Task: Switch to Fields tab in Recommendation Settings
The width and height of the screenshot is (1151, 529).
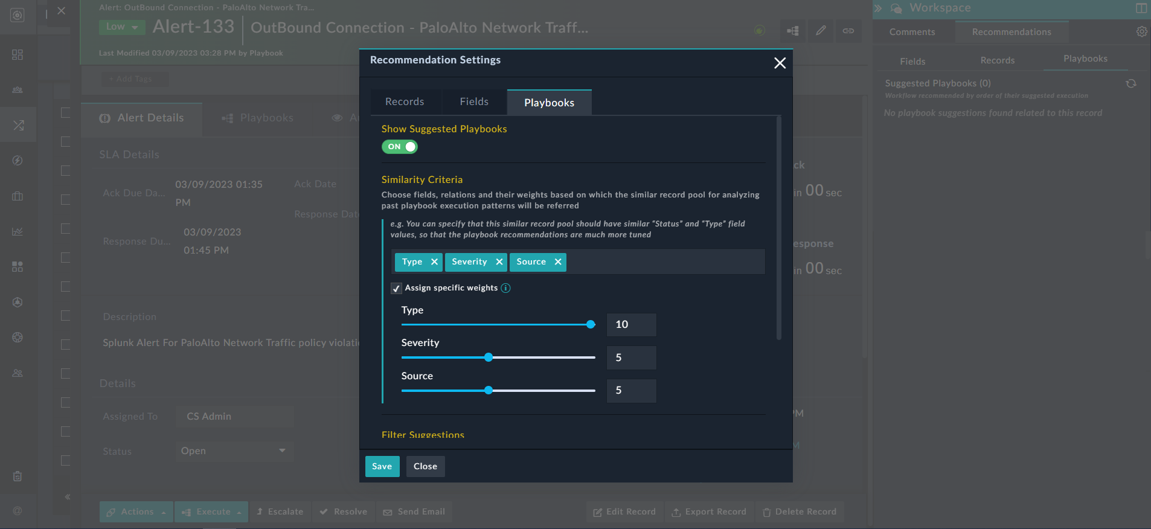Action: pos(474,102)
